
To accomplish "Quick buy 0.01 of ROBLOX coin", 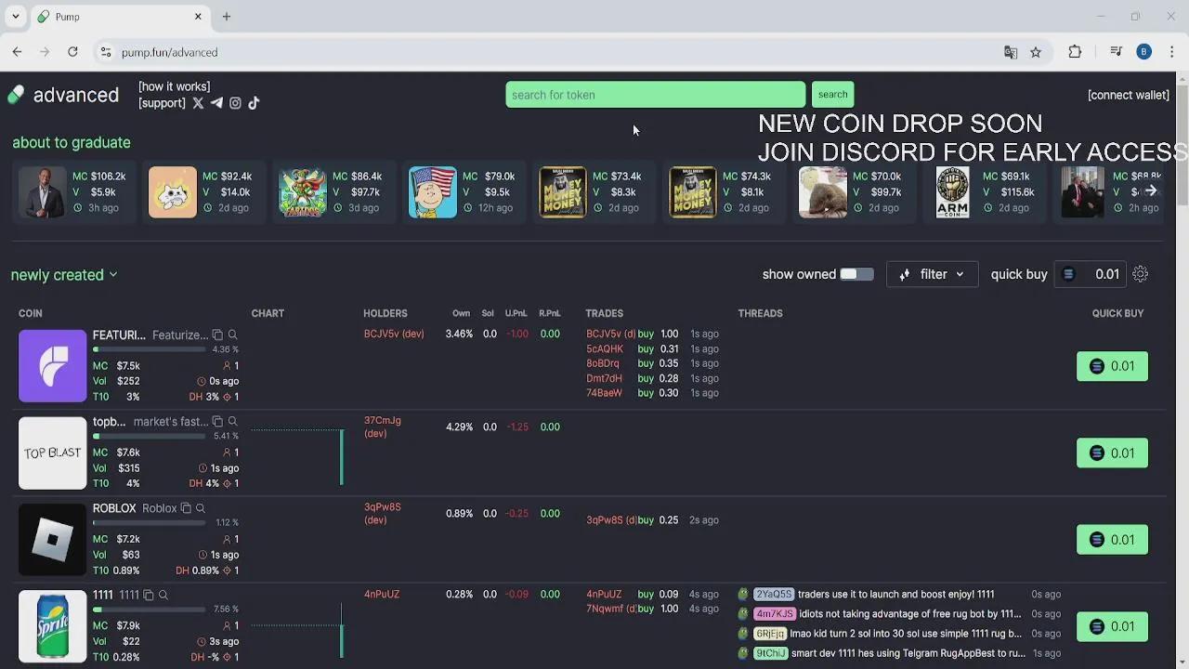I will [x=1112, y=540].
